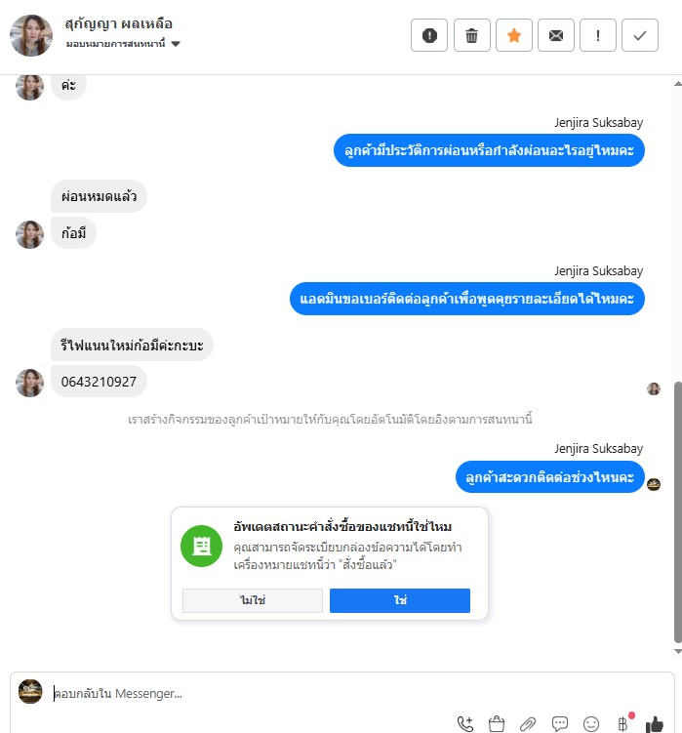Open the assign conversation dropdown arrow
The height and width of the screenshot is (733, 682).
(176, 44)
